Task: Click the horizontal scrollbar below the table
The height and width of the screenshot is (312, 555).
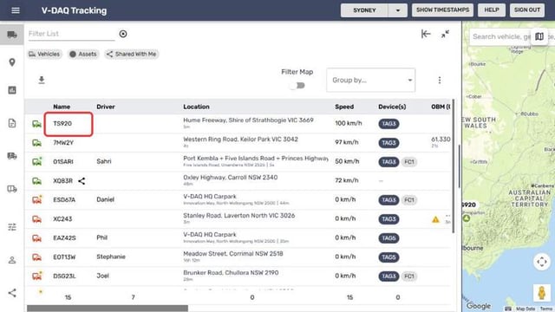Action: (x=108, y=309)
